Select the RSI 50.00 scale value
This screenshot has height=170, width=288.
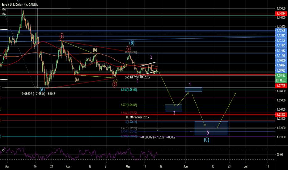(x=280, y=155)
